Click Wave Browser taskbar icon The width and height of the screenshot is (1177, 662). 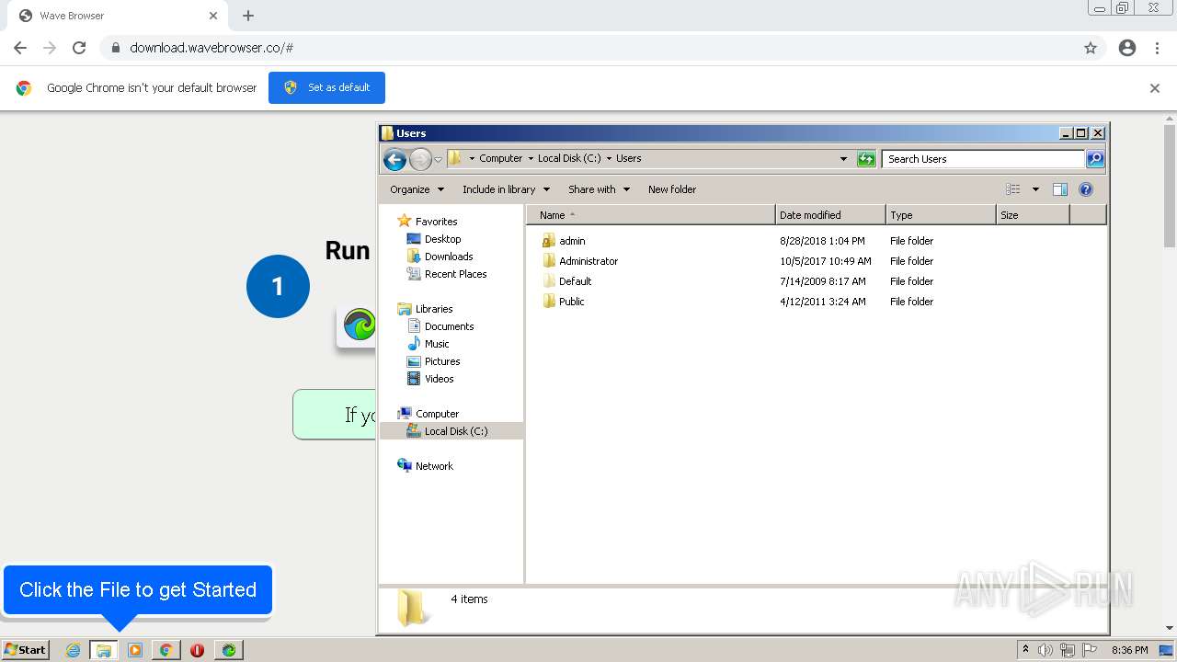[229, 650]
